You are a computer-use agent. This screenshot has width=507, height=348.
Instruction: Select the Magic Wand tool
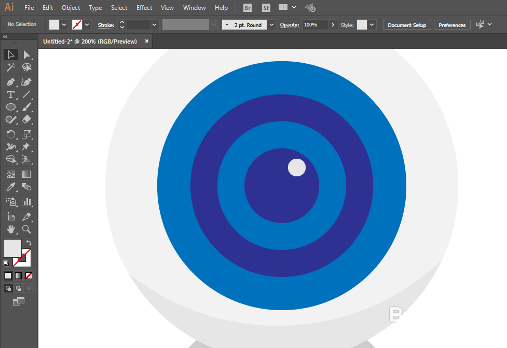(11, 67)
